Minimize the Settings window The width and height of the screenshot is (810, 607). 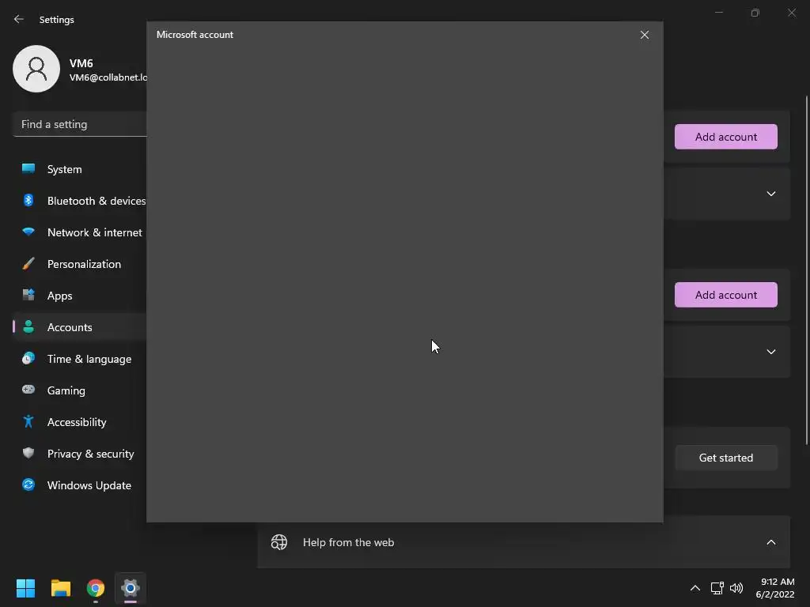[718, 13]
